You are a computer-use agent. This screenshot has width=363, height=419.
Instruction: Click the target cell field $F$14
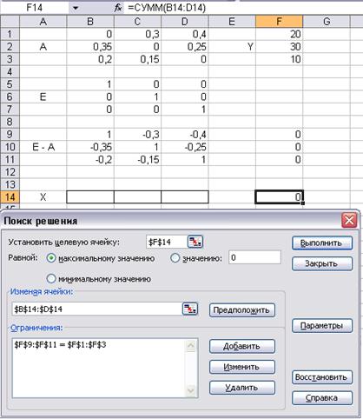point(167,242)
